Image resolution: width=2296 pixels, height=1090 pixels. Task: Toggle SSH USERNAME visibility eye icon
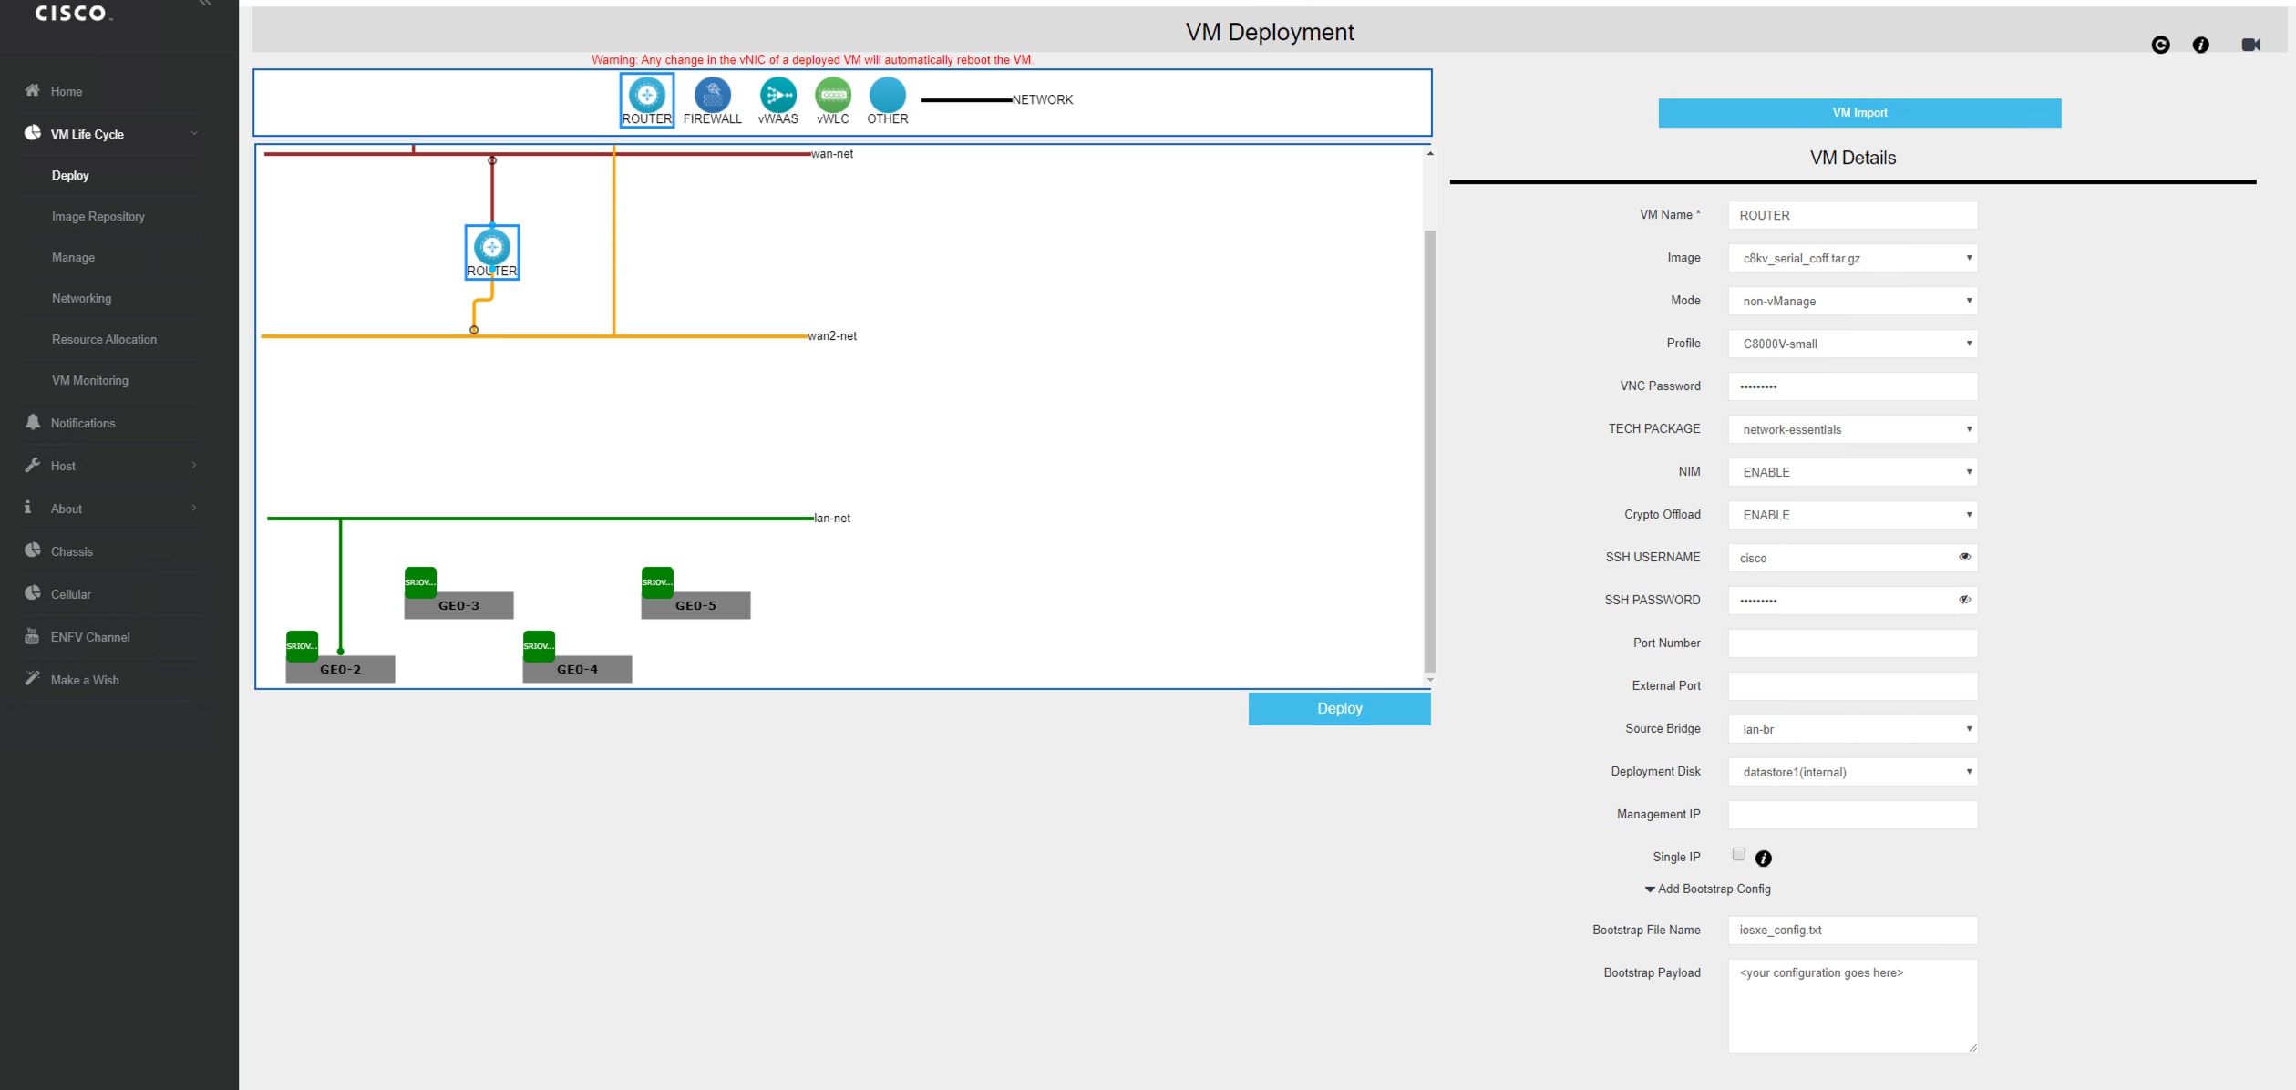[x=1964, y=557]
